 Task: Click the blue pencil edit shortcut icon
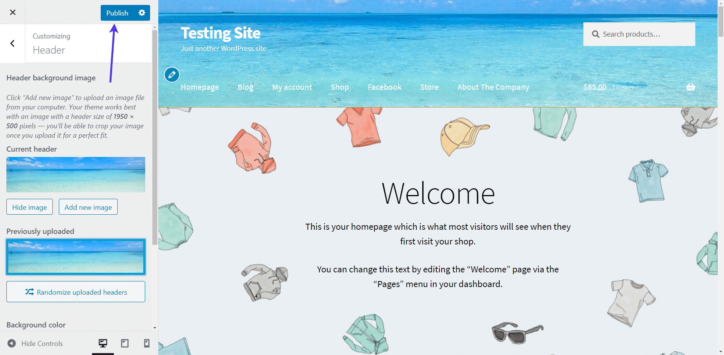(172, 75)
